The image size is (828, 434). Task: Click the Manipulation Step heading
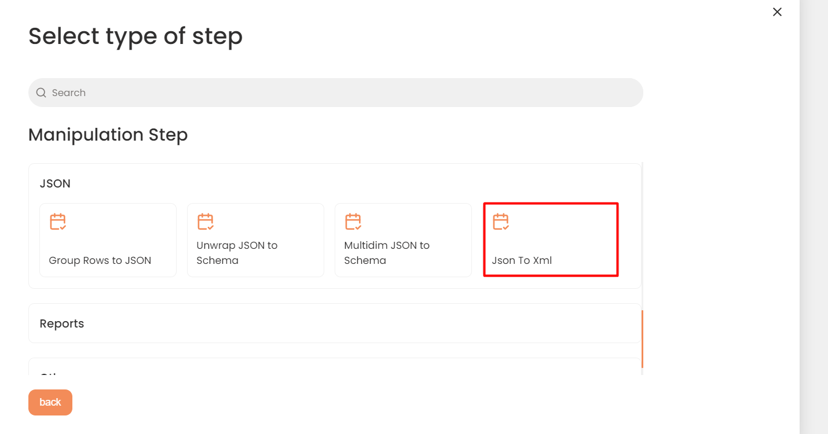pos(108,135)
